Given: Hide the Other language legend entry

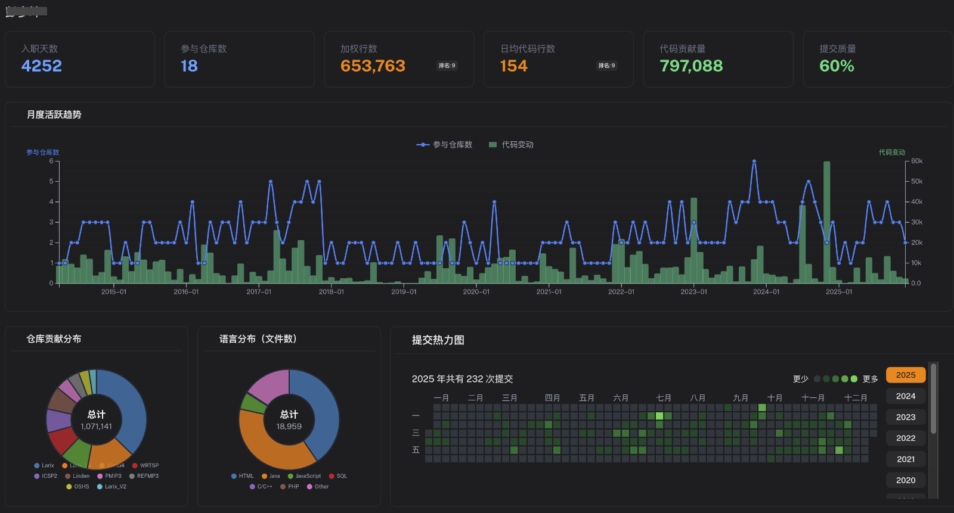Looking at the screenshot, I should pos(309,487).
